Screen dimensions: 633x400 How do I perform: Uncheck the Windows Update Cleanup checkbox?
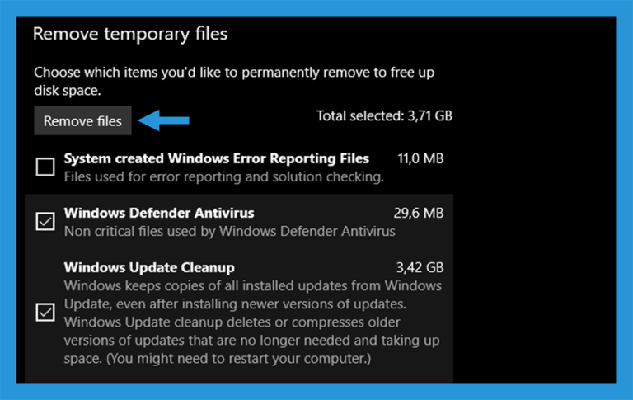[x=45, y=312]
